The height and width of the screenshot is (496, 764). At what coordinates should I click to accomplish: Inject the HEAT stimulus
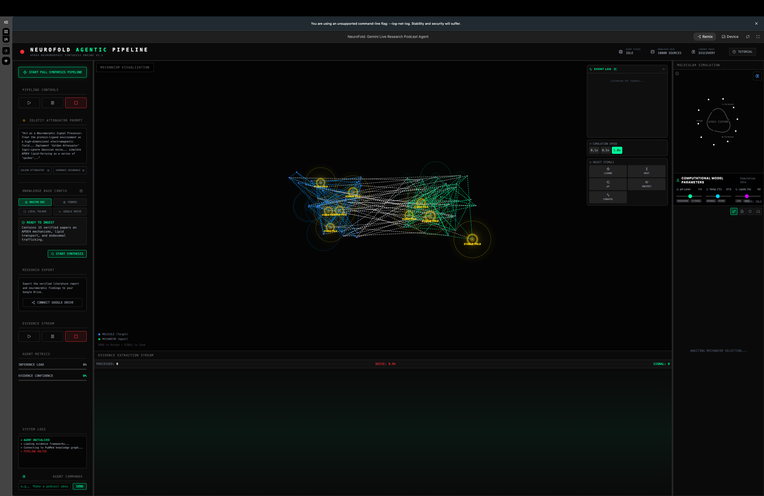click(x=646, y=171)
